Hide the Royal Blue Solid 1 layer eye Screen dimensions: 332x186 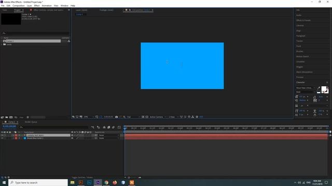coord(2,138)
